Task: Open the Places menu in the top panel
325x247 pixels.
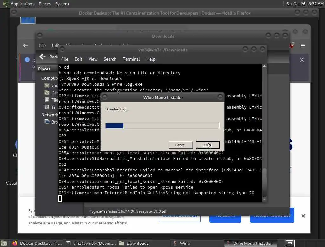Action: 44,4
